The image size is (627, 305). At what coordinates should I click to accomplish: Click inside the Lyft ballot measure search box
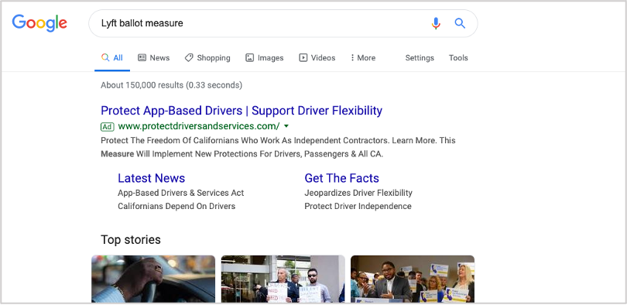click(x=260, y=23)
